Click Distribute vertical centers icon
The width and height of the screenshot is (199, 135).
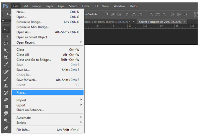[x=158, y=14]
